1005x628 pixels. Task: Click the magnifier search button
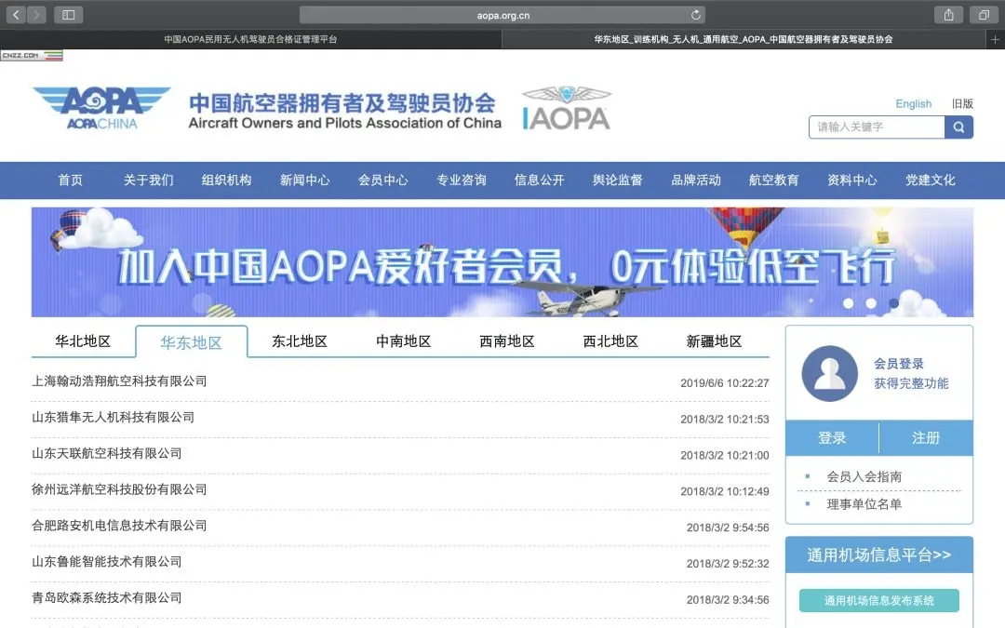click(x=958, y=127)
